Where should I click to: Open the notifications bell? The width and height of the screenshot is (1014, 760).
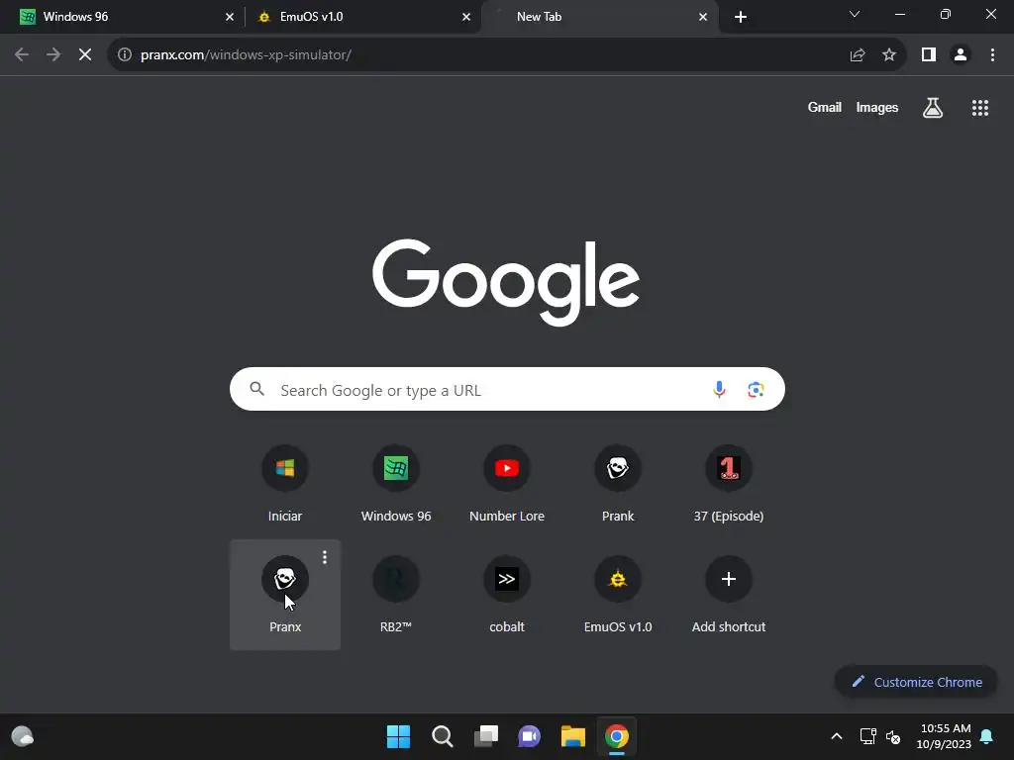coord(986,736)
